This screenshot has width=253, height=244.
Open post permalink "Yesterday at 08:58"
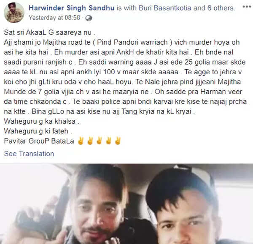point(54,18)
